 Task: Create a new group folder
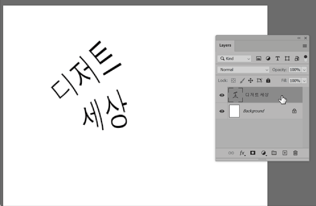click(274, 153)
